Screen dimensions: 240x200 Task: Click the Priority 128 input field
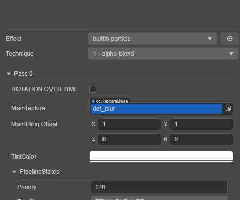(x=159, y=187)
